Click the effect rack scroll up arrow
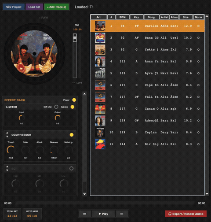Screen dimensions: 211x222 pyautogui.click(x=84, y=94)
